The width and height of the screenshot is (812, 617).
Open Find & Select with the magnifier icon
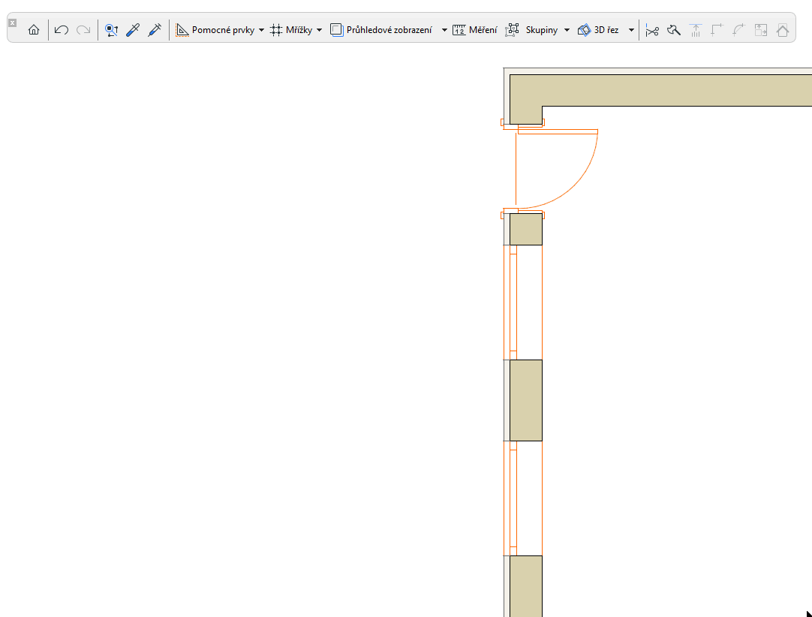pos(111,29)
